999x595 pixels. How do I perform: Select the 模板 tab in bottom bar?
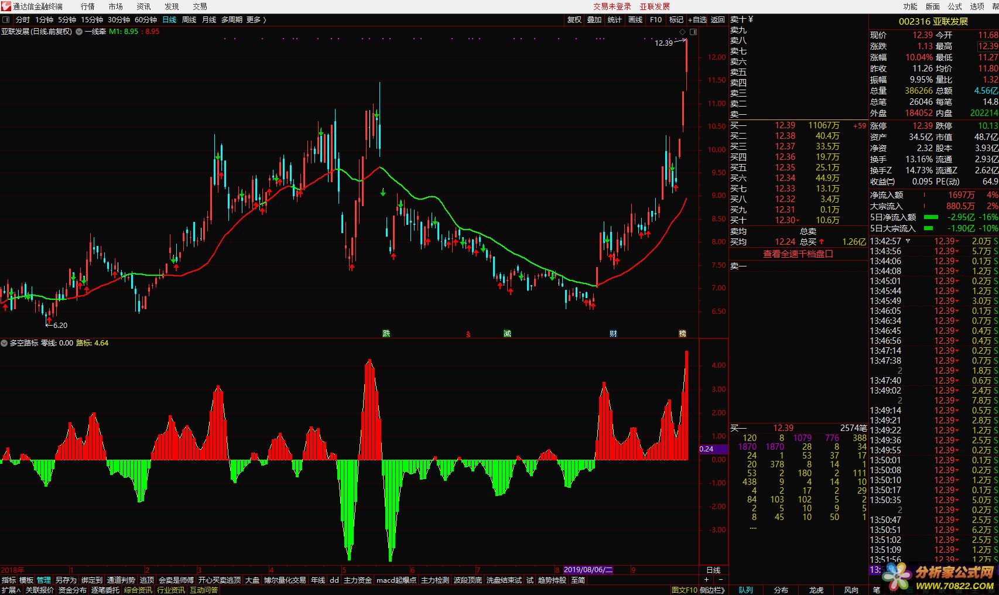[26, 580]
